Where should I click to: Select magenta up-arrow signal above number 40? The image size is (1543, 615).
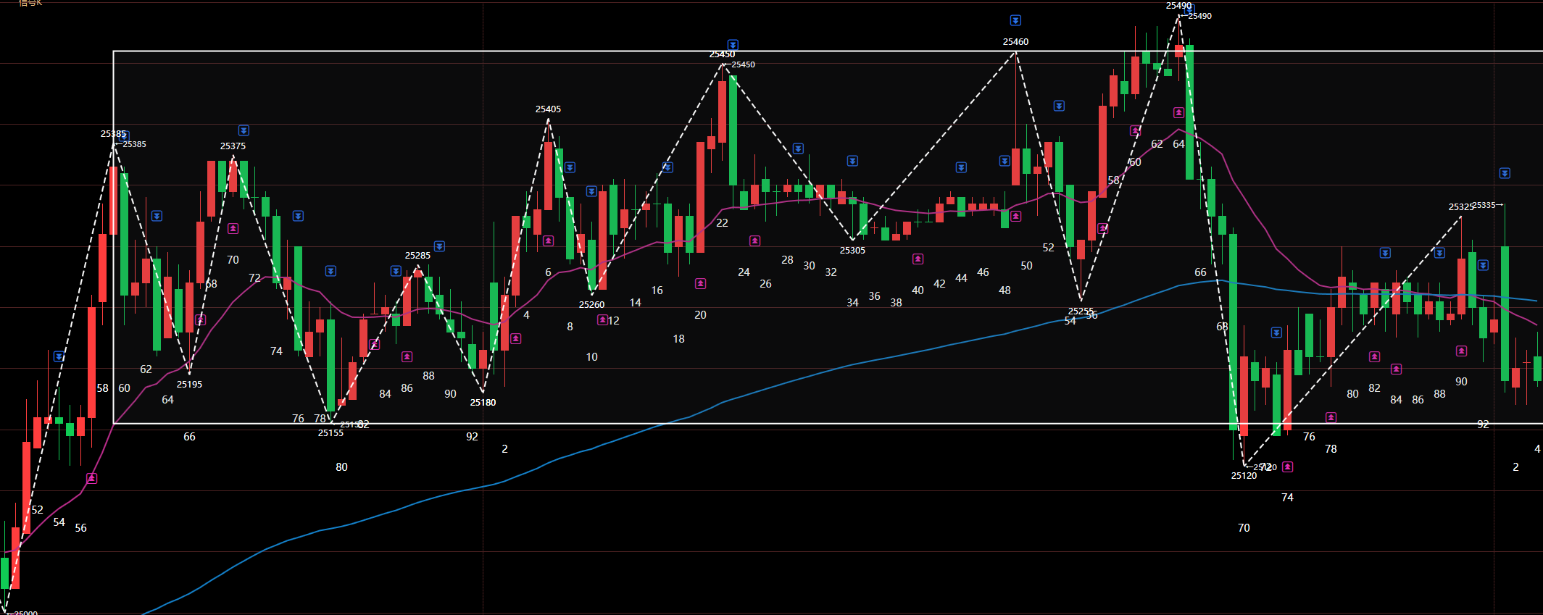click(x=918, y=259)
